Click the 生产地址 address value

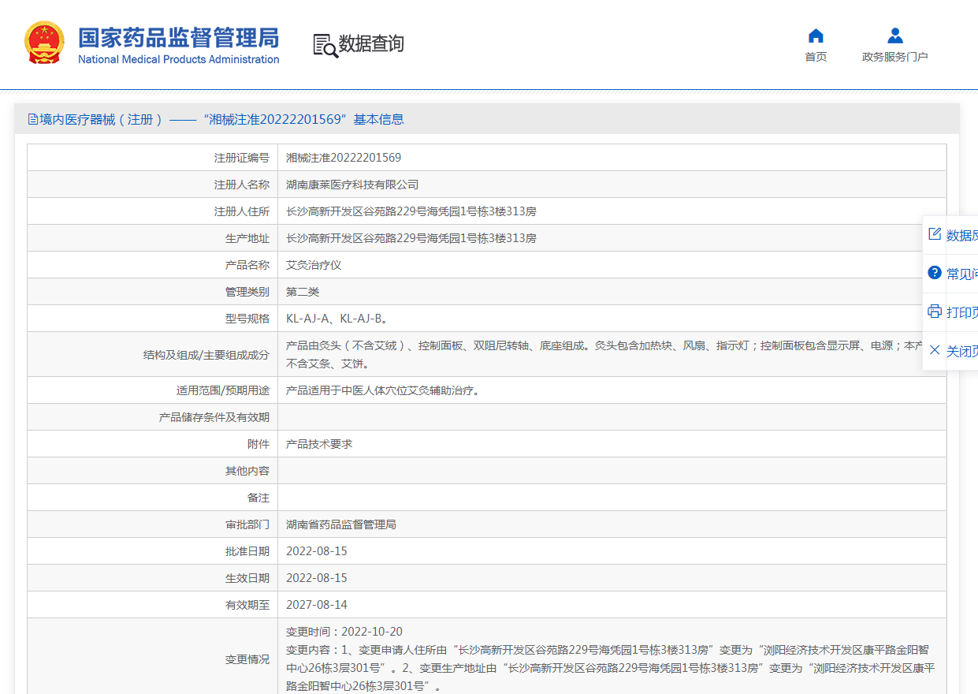coord(411,238)
